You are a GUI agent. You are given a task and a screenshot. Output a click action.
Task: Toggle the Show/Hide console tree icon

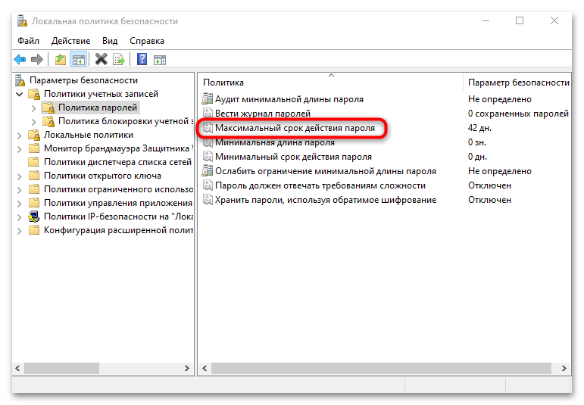(79, 59)
